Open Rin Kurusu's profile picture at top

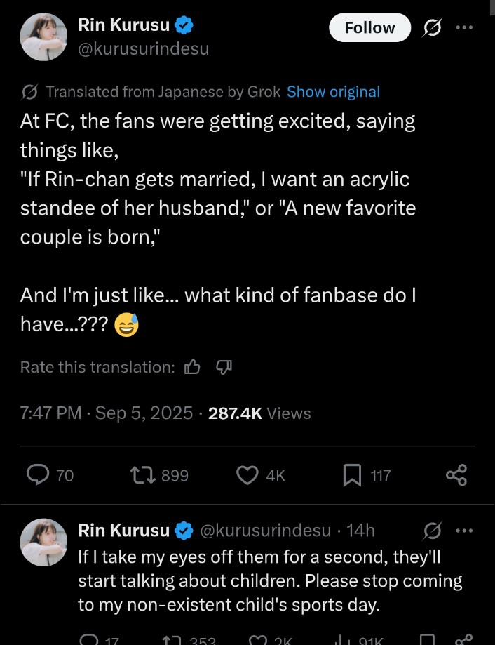point(43,37)
